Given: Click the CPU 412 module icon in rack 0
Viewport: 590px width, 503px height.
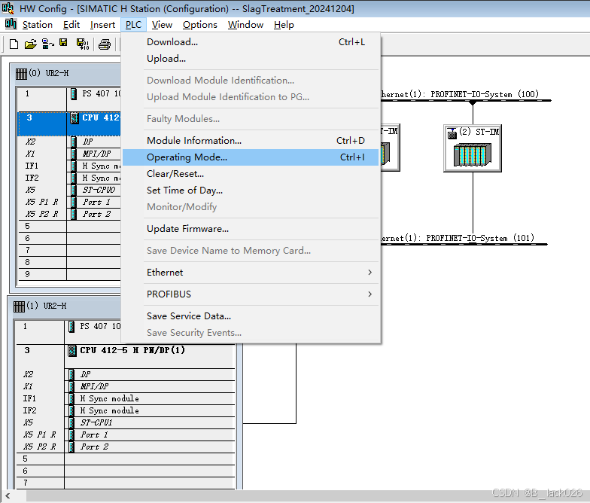Looking at the screenshot, I should tap(74, 118).
